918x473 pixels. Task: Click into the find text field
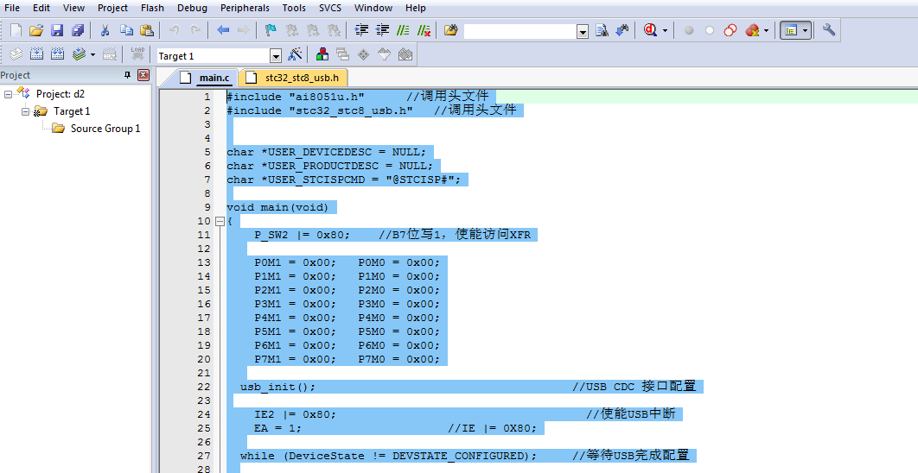[520, 32]
